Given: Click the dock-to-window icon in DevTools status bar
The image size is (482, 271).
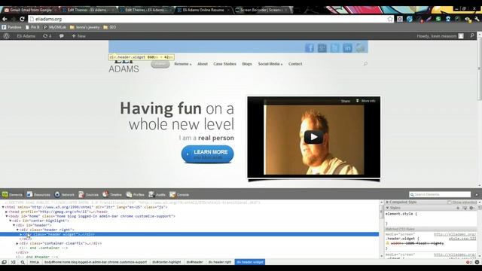Looking at the screenshot, I should pyautogui.click(x=4, y=262).
